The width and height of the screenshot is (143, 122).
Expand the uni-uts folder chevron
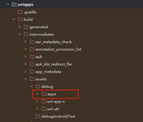pos(37,109)
